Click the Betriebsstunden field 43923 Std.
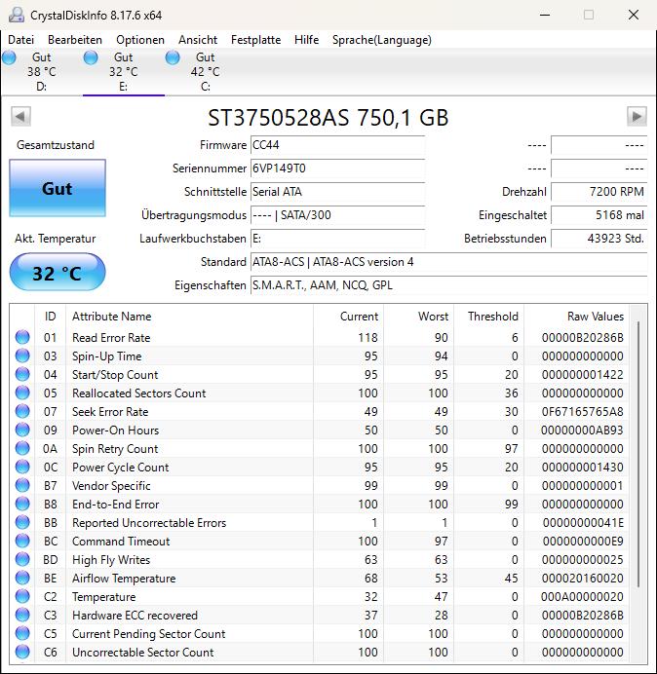 (599, 239)
